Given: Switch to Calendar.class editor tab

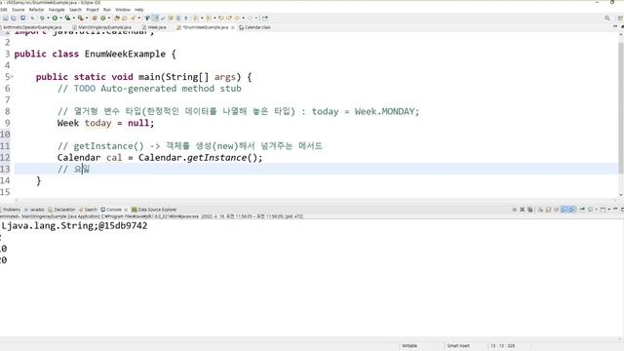Looking at the screenshot, I should pyautogui.click(x=254, y=27).
